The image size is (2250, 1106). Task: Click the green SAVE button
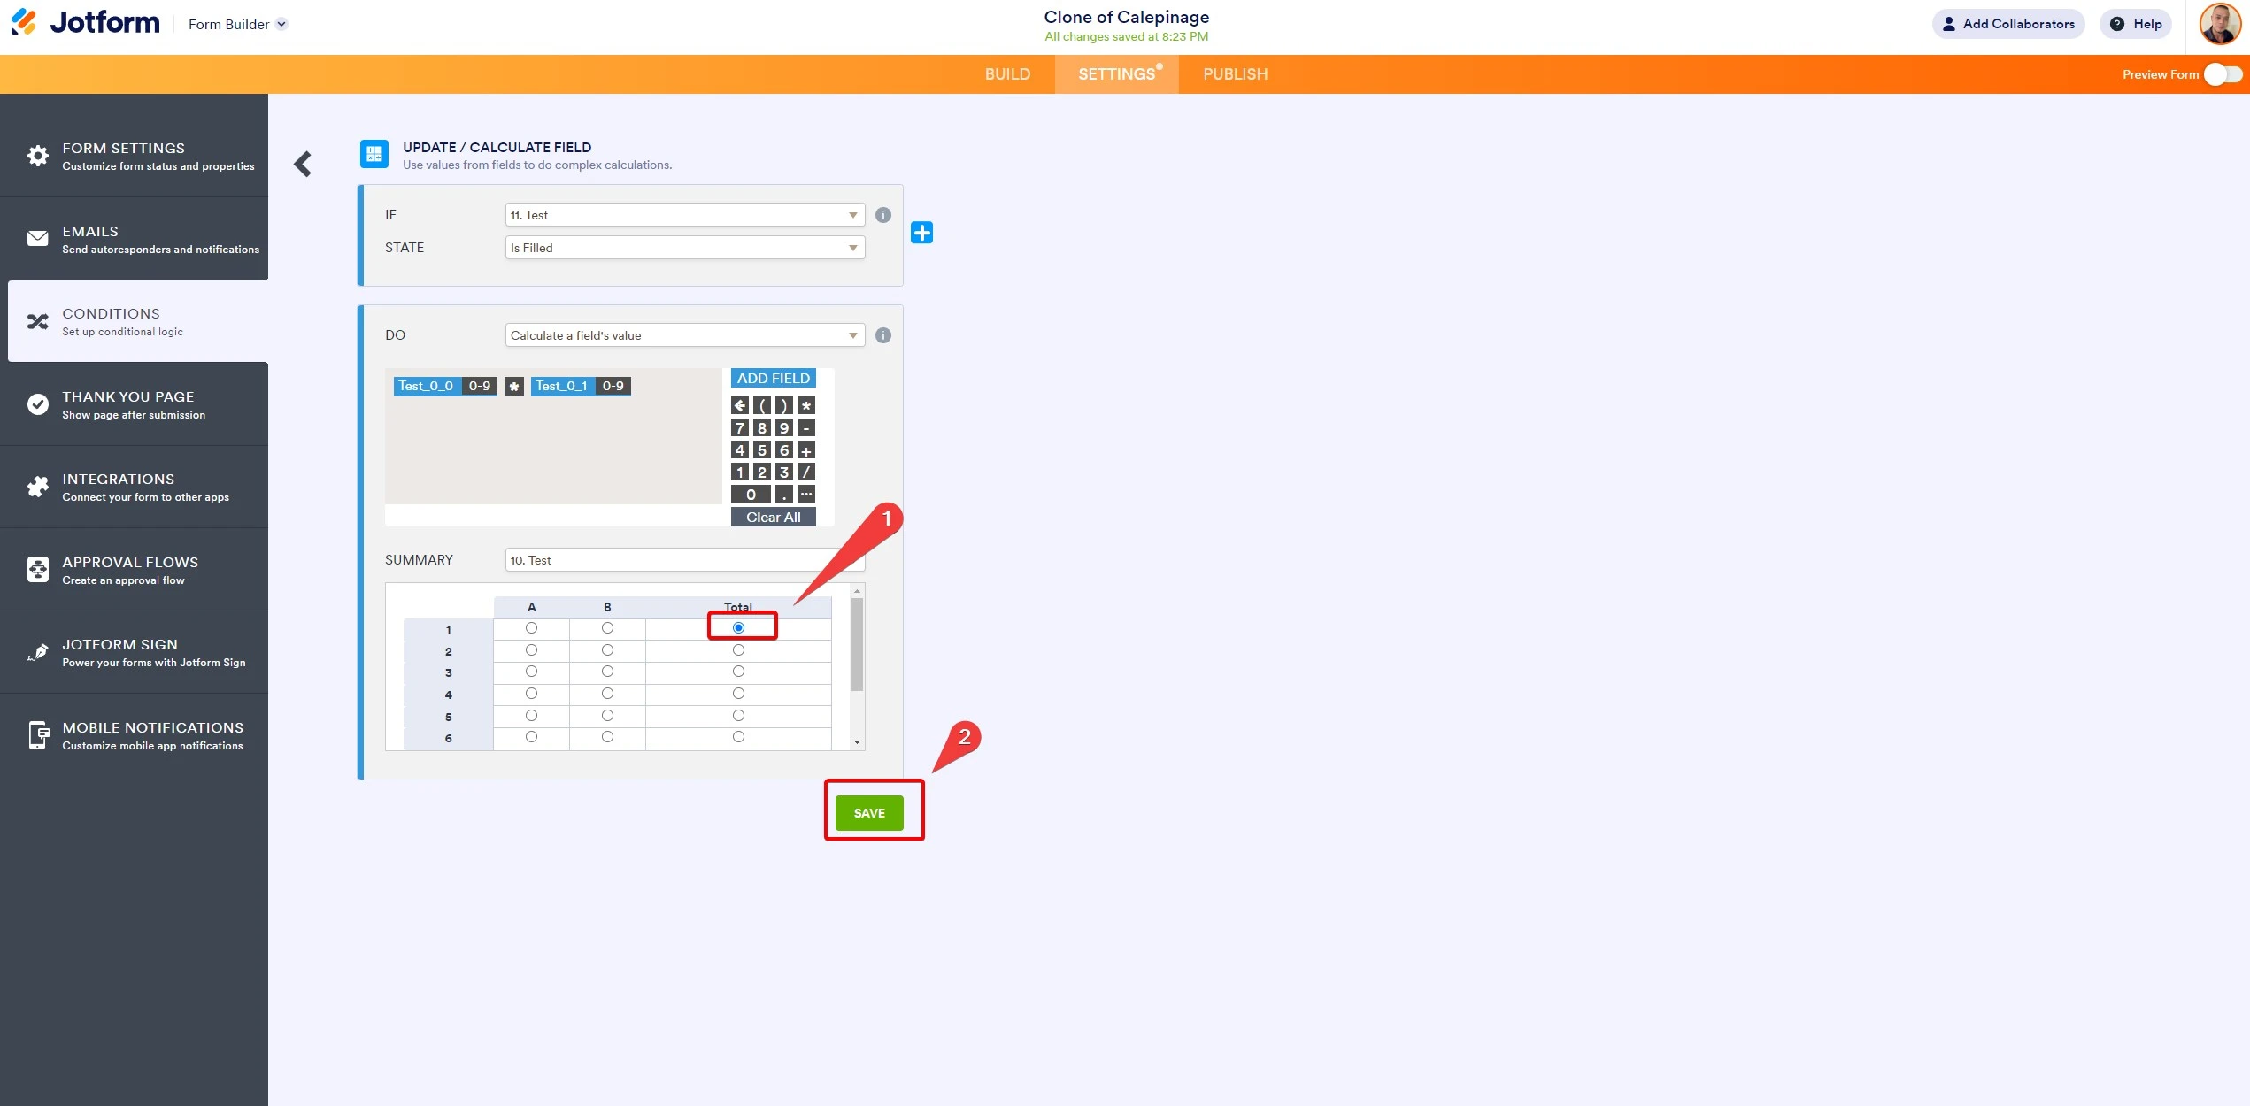pyautogui.click(x=869, y=812)
